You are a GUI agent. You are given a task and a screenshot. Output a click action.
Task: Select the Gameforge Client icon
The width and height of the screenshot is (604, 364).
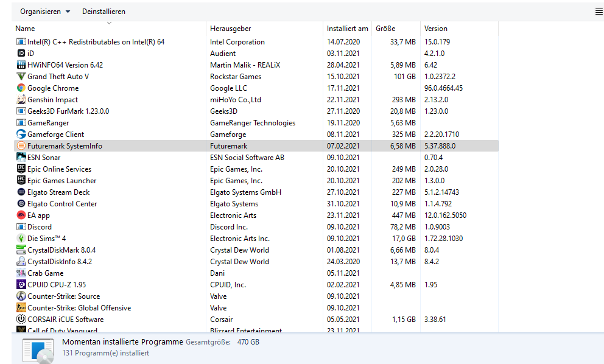(x=21, y=134)
